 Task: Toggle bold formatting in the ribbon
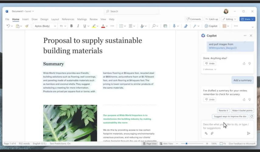coord(71,26)
